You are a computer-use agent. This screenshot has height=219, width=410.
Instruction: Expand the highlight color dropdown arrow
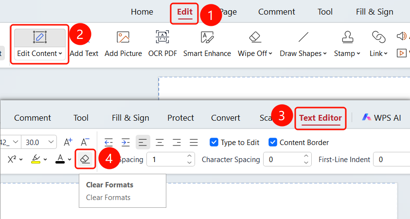coord(45,159)
